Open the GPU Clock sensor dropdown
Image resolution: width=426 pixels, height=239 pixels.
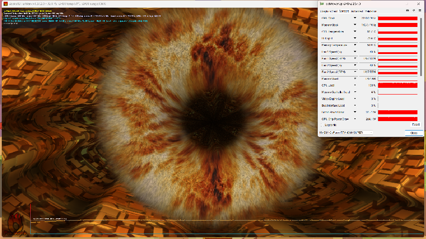tap(355, 18)
